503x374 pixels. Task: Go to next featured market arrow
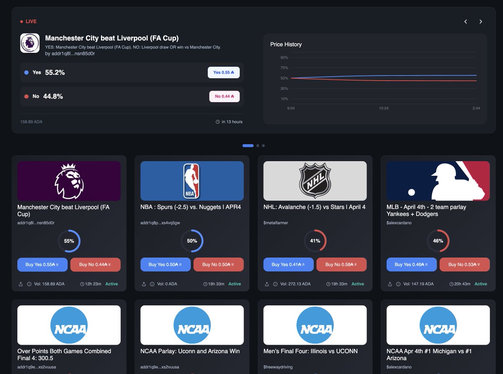(x=481, y=22)
